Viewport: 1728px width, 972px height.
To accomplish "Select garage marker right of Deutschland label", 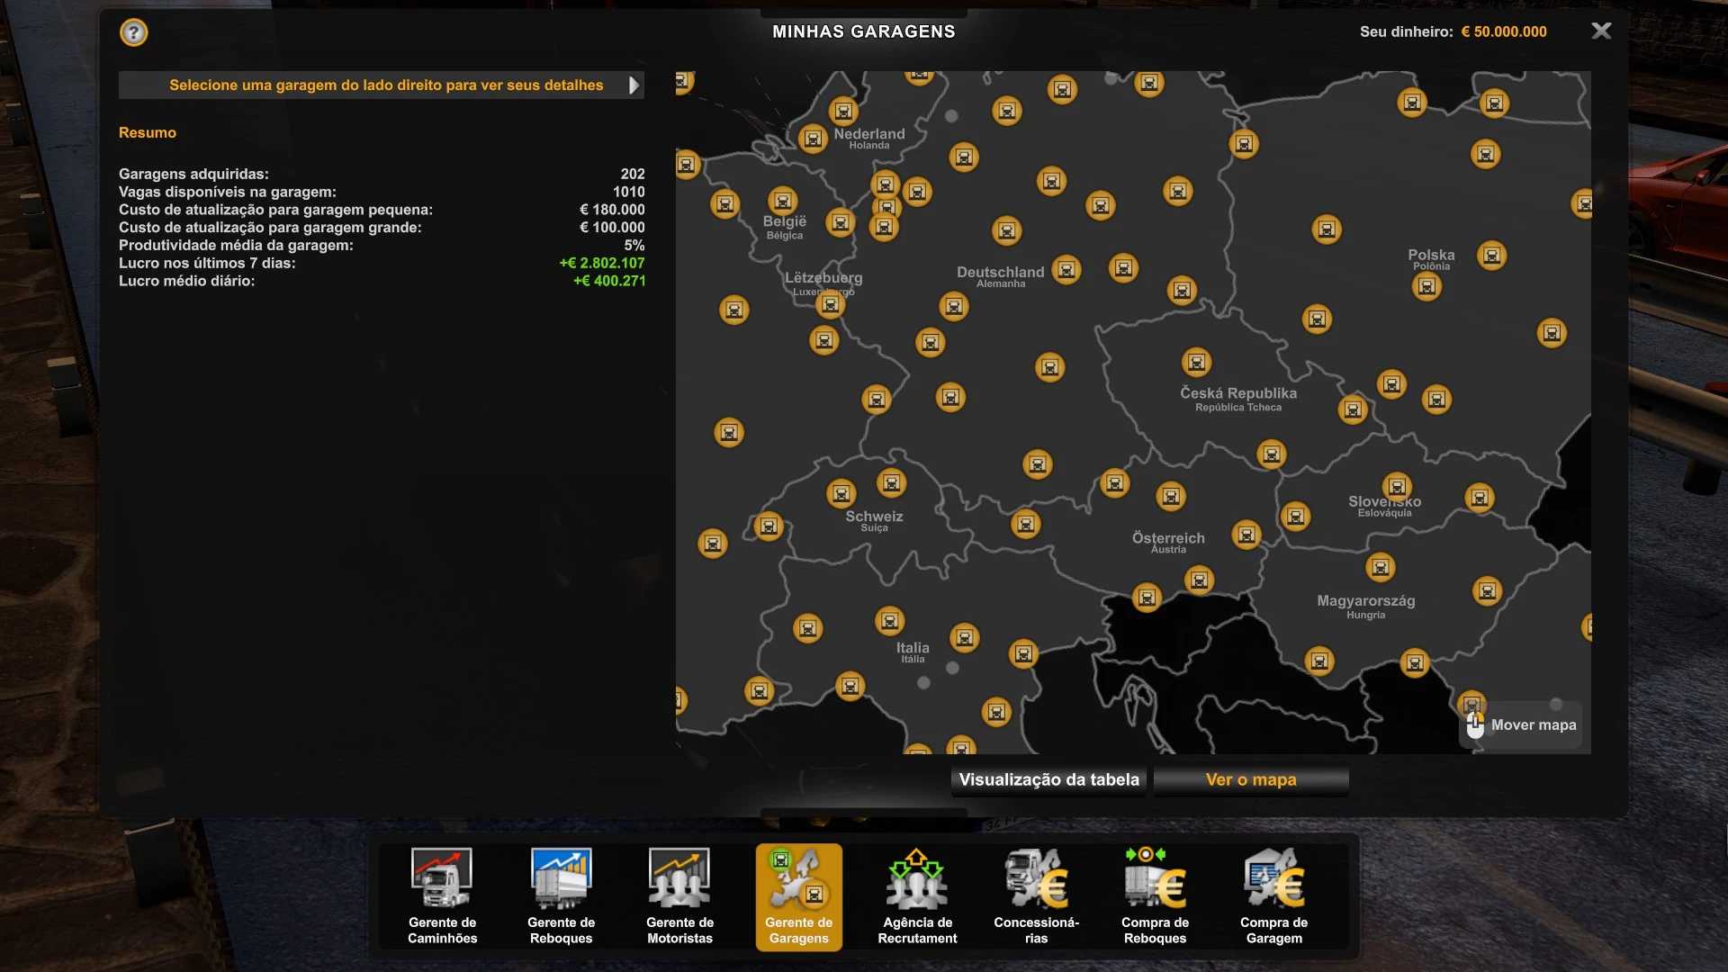I will (1066, 270).
